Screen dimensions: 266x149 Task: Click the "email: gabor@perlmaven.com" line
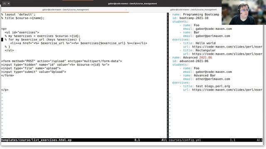[x=207, y=36]
